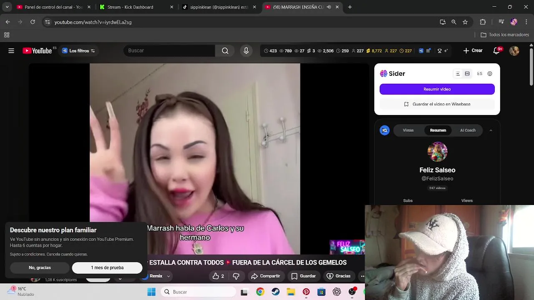The height and width of the screenshot is (300, 534).
Task: Open more actions three-dot menu under the video
Action: [x=362, y=276]
